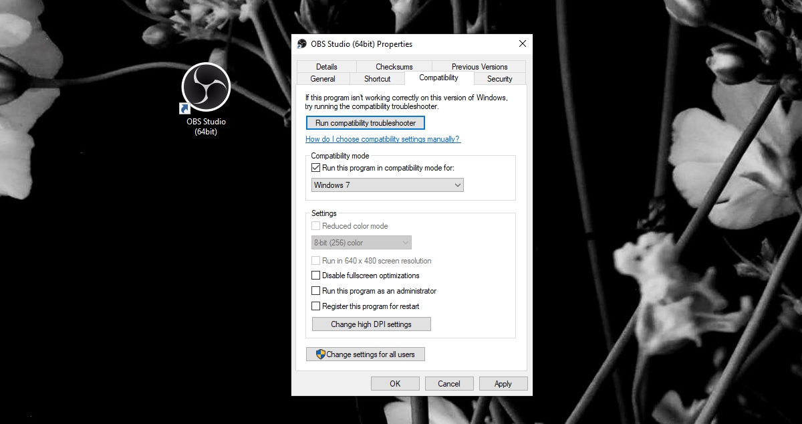Switch to the Checksums tab
This screenshot has width=802, height=424.
pos(394,66)
